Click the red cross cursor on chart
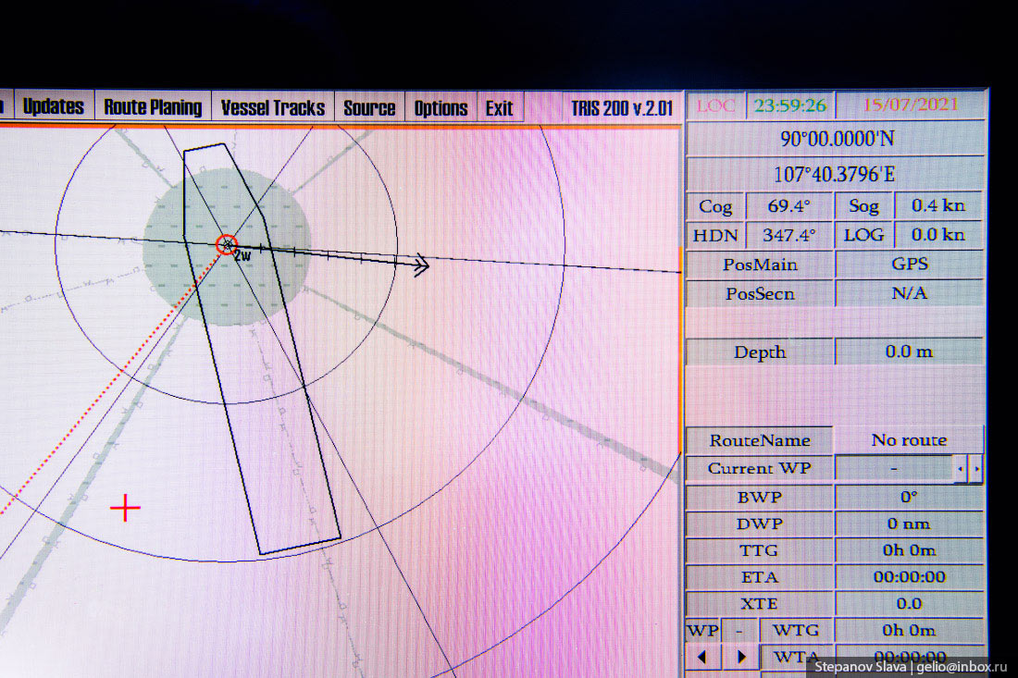The height and width of the screenshot is (678, 1018). [x=125, y=508]
